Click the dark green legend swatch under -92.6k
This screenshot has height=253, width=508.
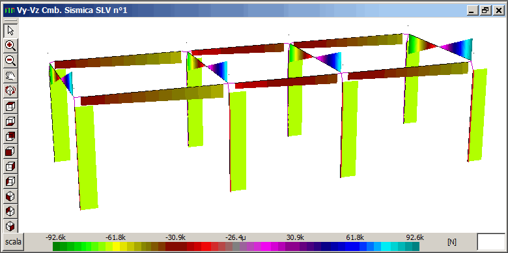(57, 246)
